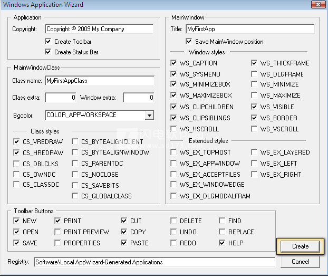Check the CS_OWNDC option

point(16,174)
